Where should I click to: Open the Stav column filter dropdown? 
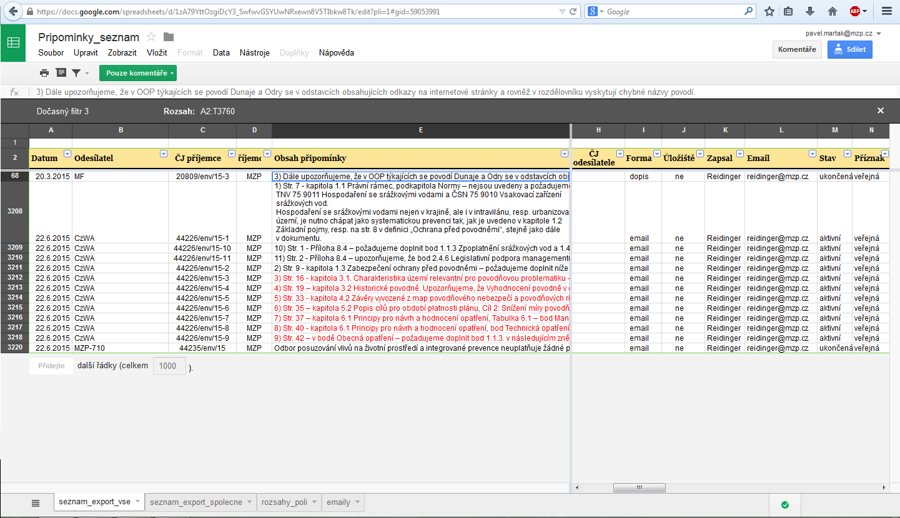pyautogui.click(x=848, y=154)
